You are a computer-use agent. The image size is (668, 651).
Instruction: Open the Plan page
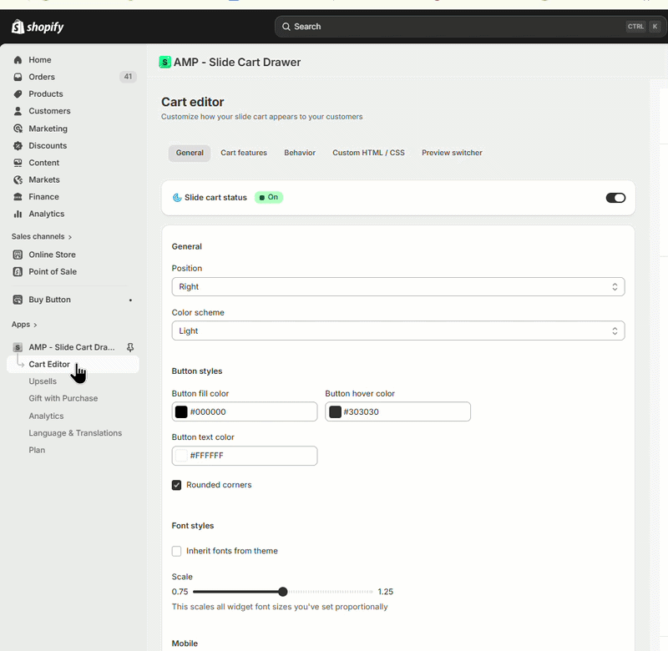click(37, 450)
